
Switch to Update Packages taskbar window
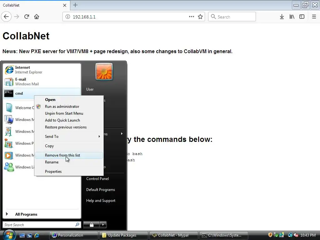[123, 235]
